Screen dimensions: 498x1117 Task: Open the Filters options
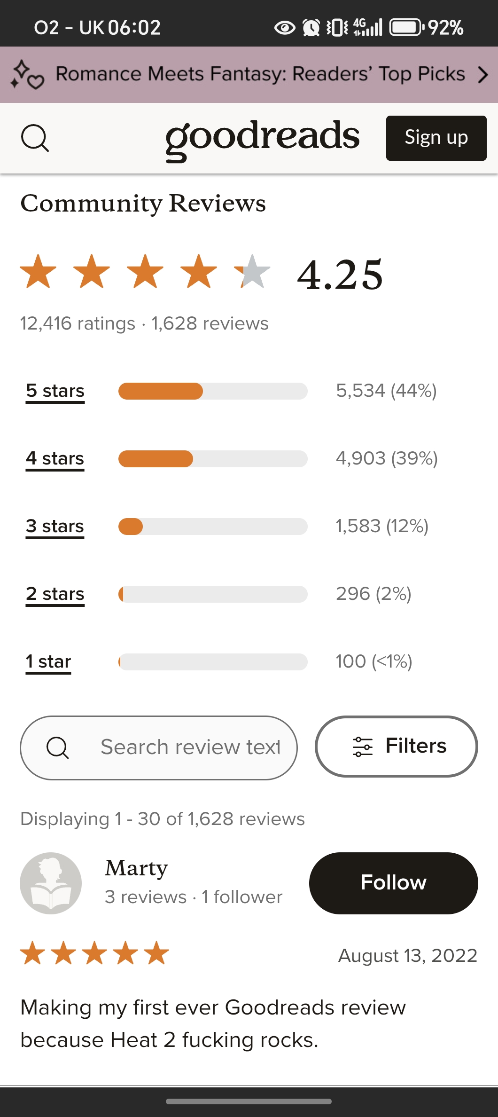(397, 747)
